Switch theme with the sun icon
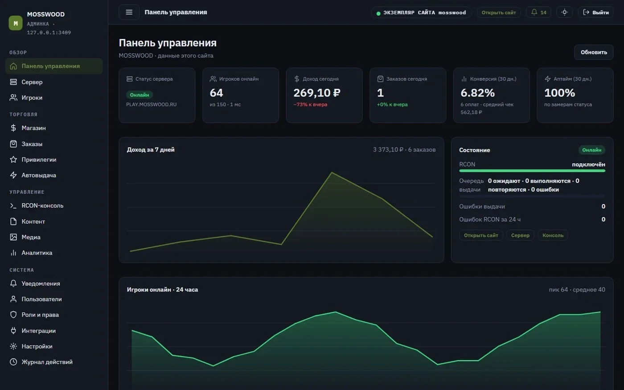Viewport: 624px width, 390px height. pos(564,12)
